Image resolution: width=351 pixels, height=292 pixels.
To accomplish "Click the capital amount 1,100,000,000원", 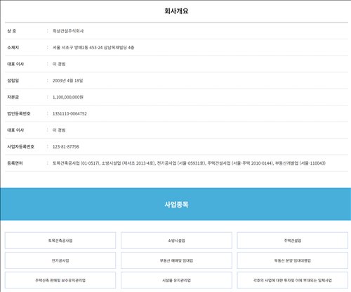I will pos(68,97).
